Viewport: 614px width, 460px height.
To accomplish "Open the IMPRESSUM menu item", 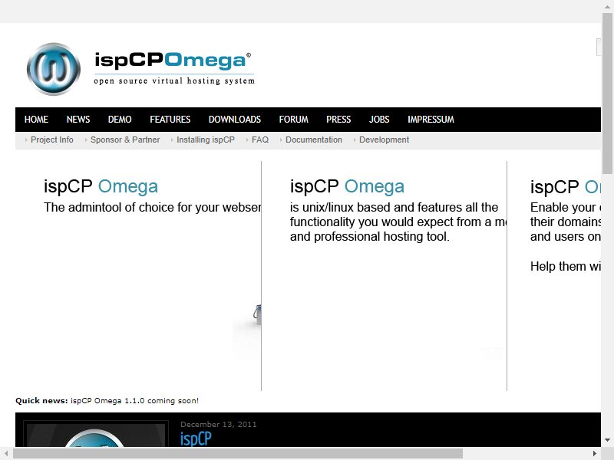I will point(431,120).
